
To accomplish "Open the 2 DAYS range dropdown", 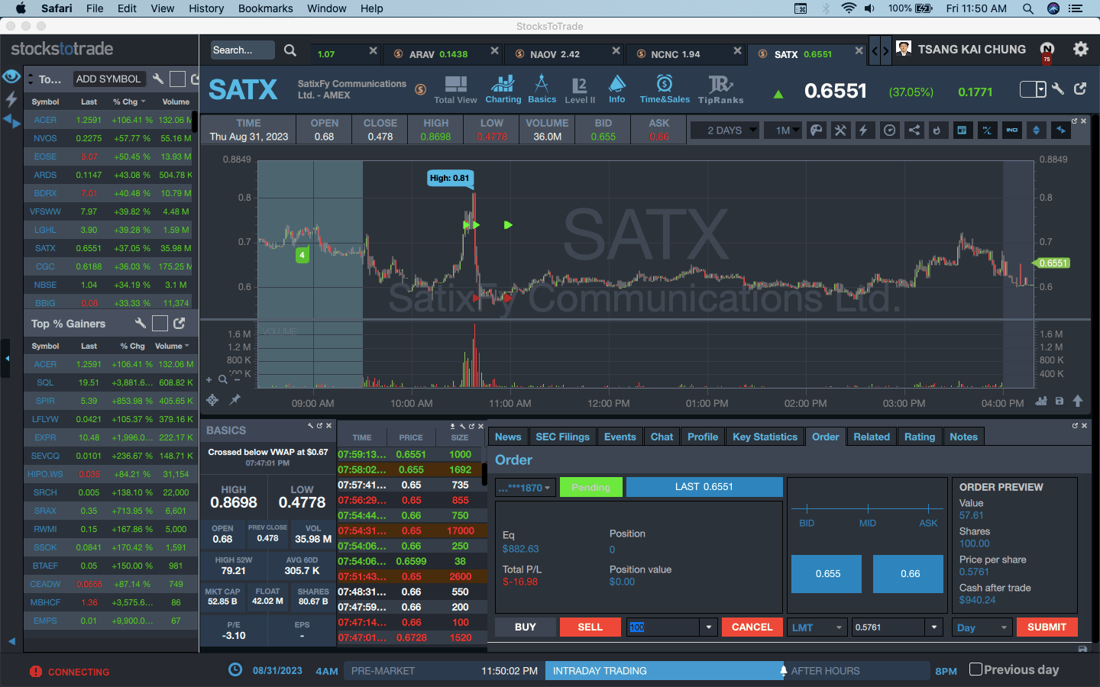I will click(x=724, y=130).
